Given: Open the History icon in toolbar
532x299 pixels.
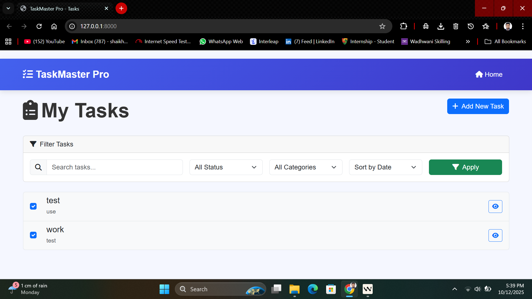Looking at the screenshot, I should click(471, 26).
